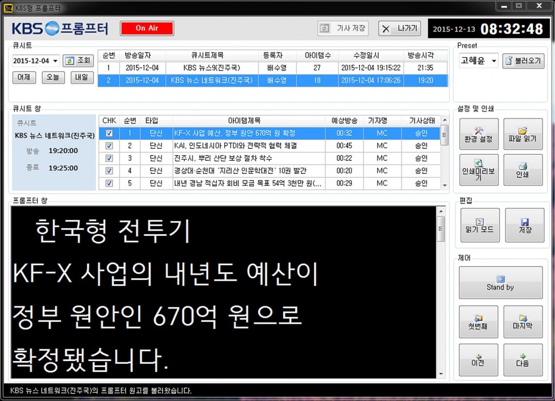Select item 내년 경남 적십자 회비 row
This screenshot has width=555, height=401.
coord(269,183)
